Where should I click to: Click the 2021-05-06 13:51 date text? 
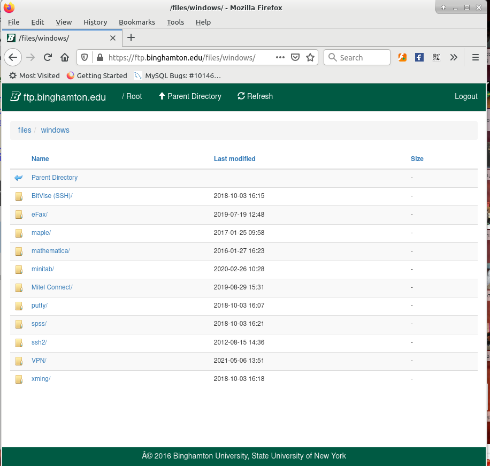239,361
